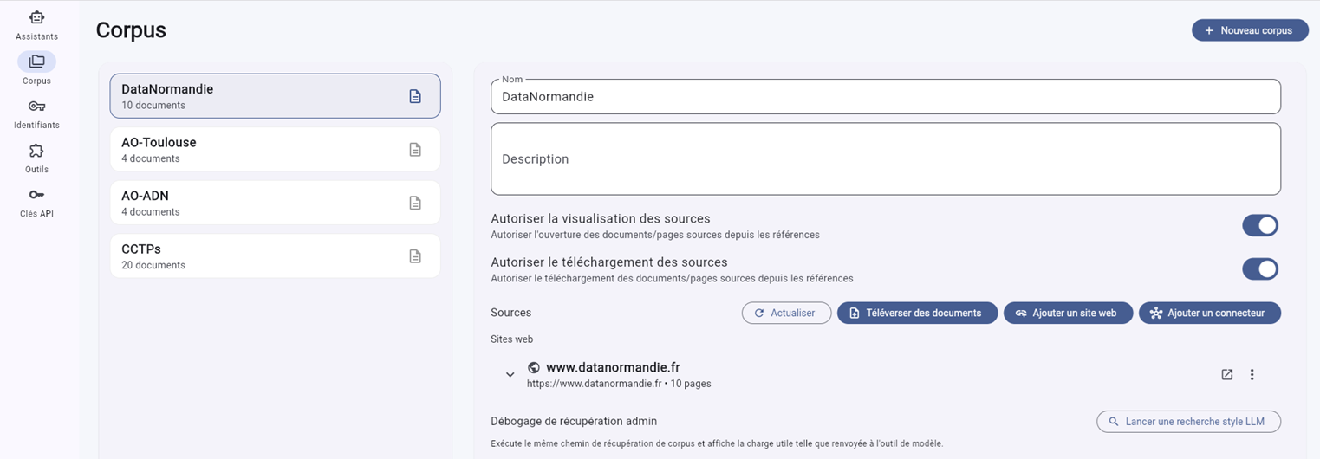This screenshot has height=459, width=1320.
Task: Open the Outils puzzle icon
Action: [x=36, y=150]
